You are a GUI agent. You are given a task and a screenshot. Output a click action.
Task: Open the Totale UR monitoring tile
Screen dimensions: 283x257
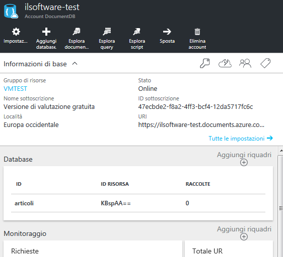coord(229,249)
